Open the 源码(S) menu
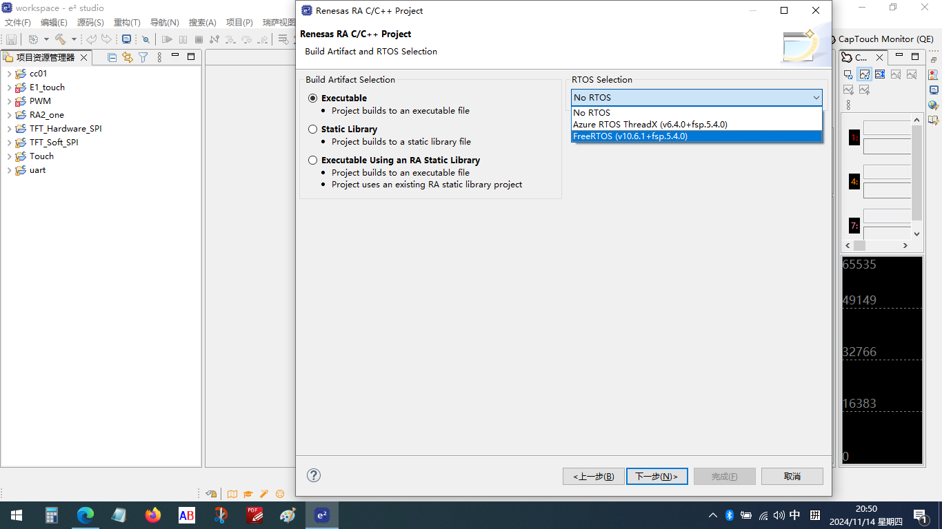 point(90,23)
